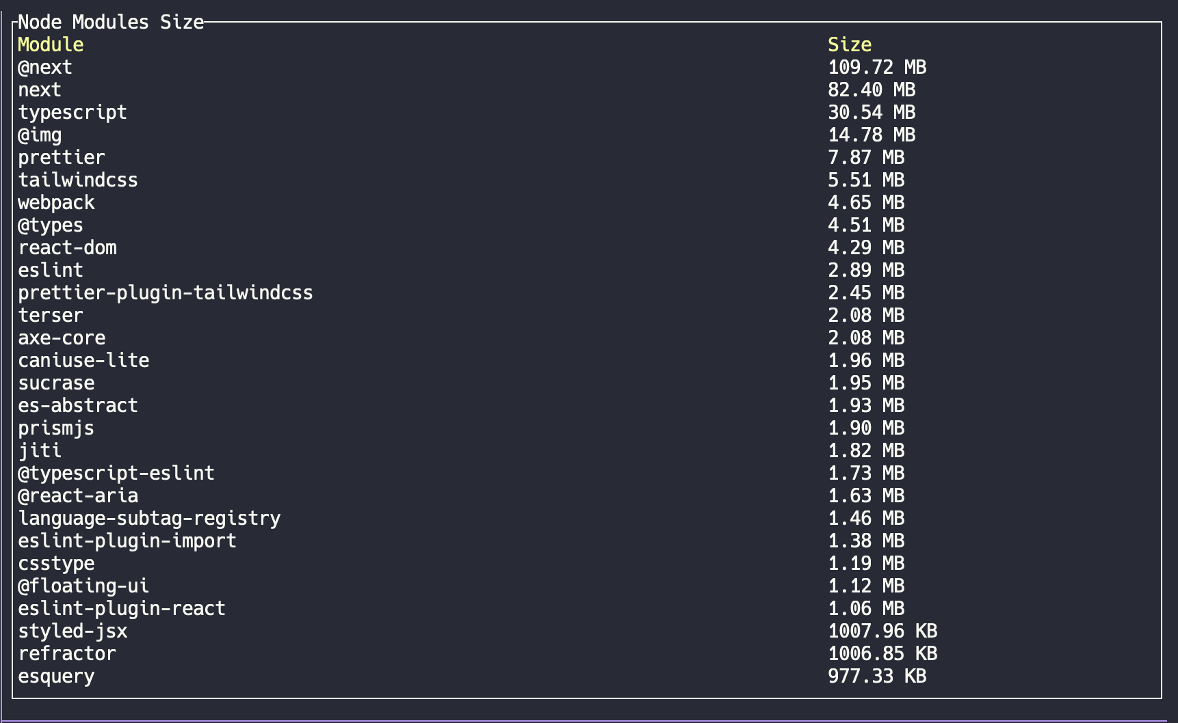Click the @typescript-eslint module name
The height and width of the screenshot is (723, 1178).
pyautogui.click(x=116, y=474)
